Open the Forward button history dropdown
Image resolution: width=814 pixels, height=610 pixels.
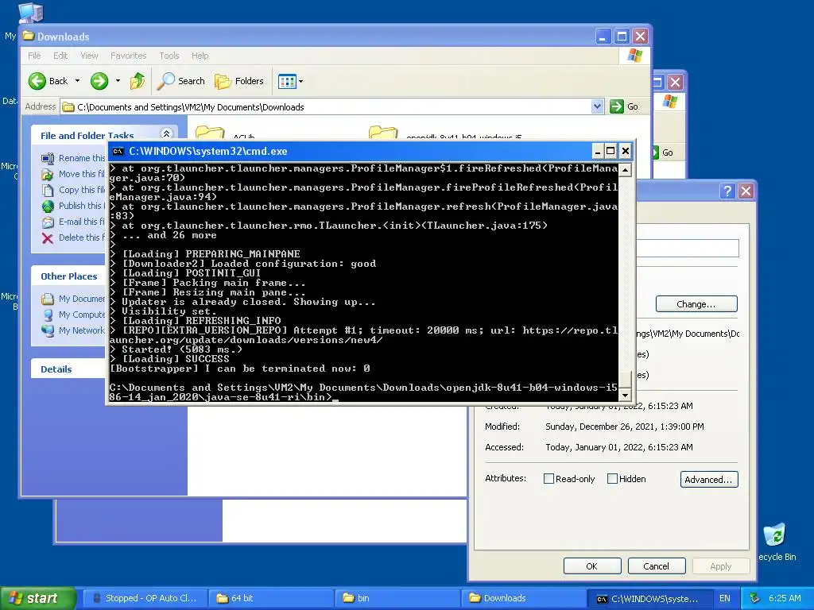[x=118, y=81]
